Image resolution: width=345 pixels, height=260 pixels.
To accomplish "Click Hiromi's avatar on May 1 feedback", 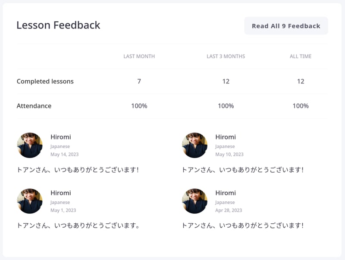I will pos(30,201).
